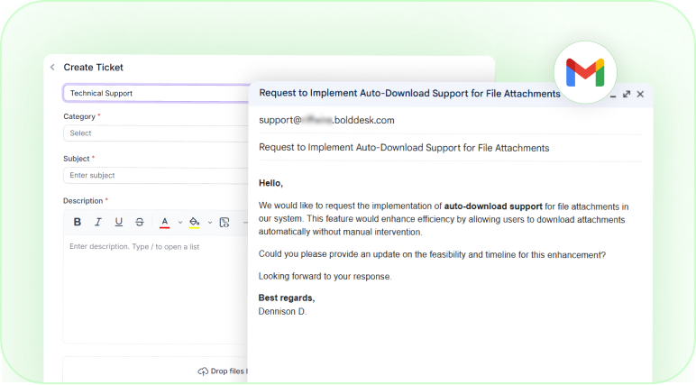696x385 pixels.
Task: Underline text via the U icon
Action: pyautogui.click(x=118, y=222)
